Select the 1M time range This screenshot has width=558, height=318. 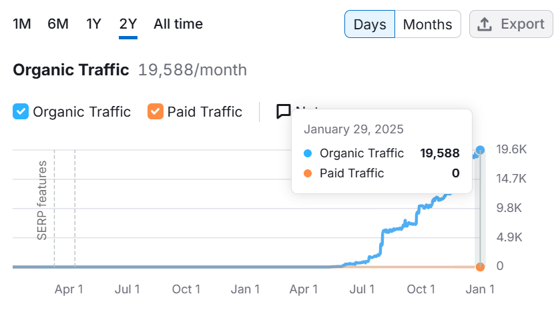click(22, 24)
